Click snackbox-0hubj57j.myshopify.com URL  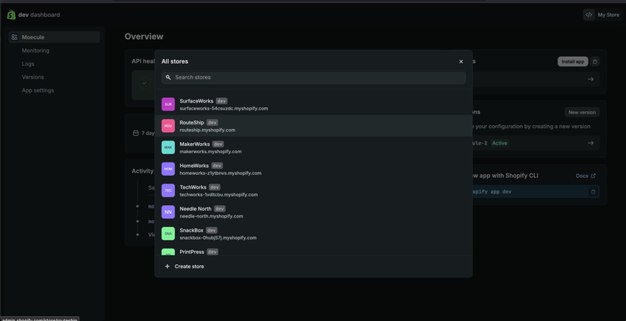218,238
